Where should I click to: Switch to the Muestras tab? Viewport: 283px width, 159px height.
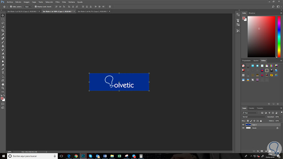252,13
